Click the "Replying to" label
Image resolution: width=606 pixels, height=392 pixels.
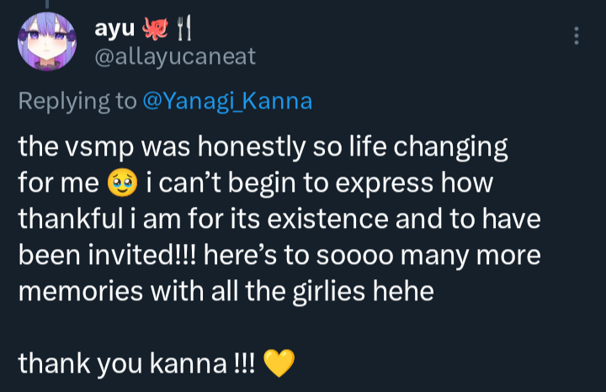click(77, 102)
